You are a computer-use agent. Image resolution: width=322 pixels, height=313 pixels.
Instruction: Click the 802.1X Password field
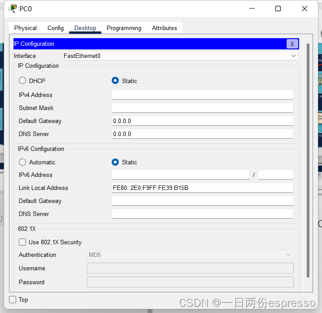(x=190, y=282)
